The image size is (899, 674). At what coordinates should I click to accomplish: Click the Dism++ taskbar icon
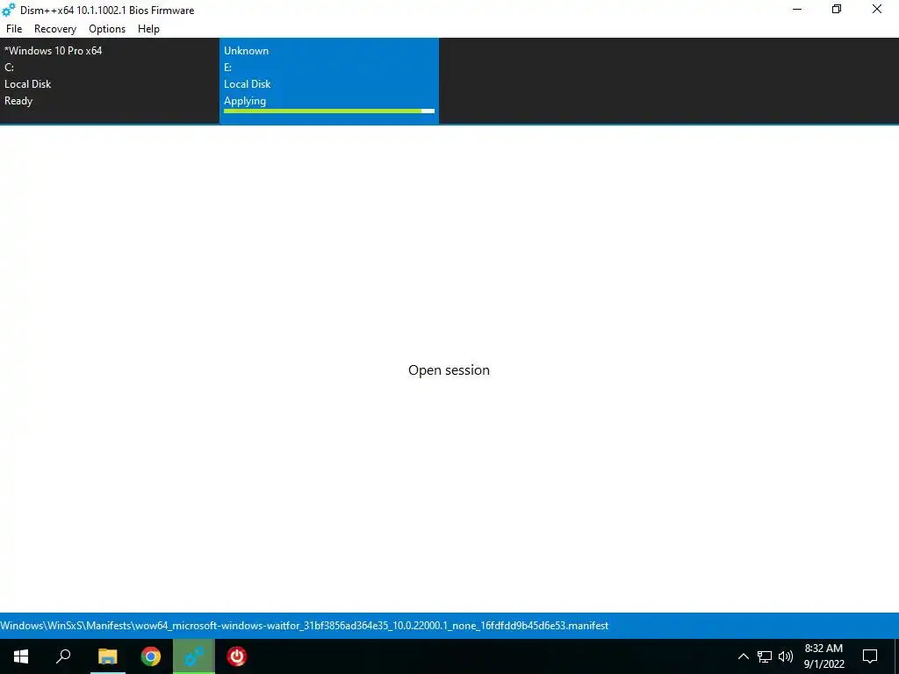[x=194, y=656]
